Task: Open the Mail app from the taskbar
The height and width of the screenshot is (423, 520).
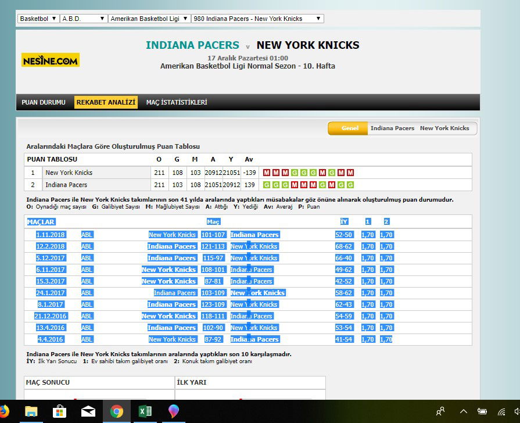Action: click(88, 412)
